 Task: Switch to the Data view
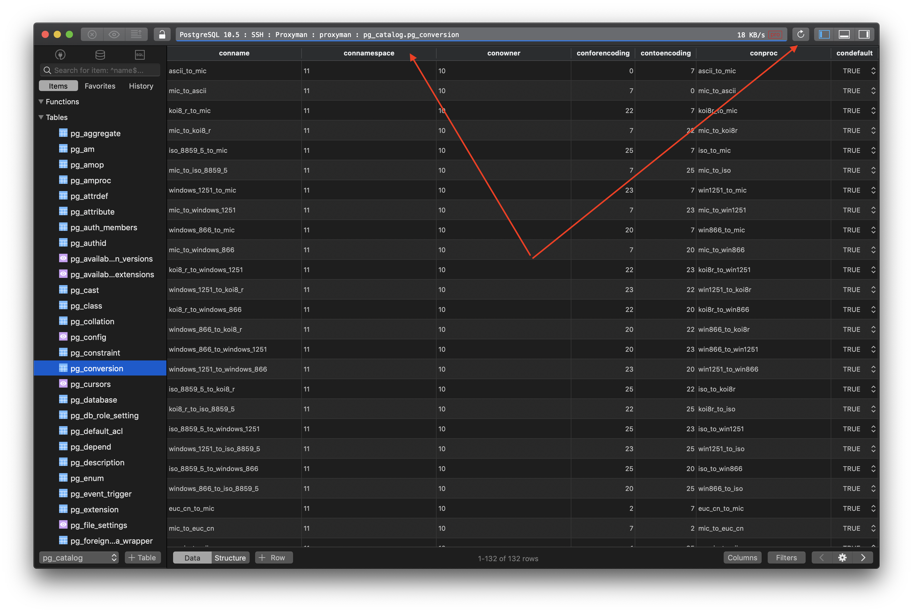pos(192,558)
